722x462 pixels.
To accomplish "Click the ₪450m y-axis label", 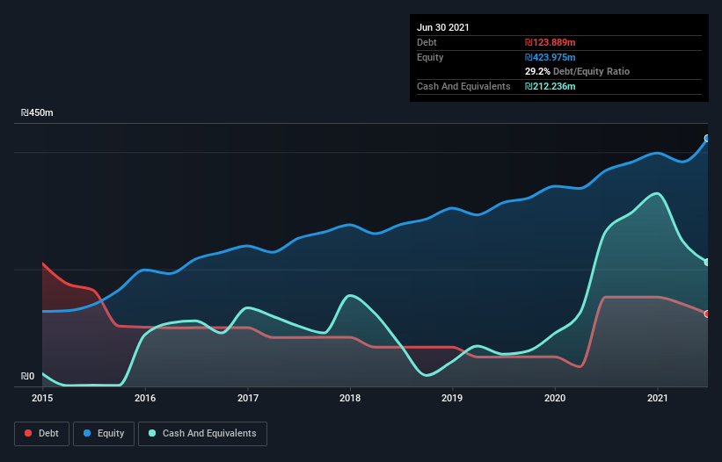I will tap(37, 112).
